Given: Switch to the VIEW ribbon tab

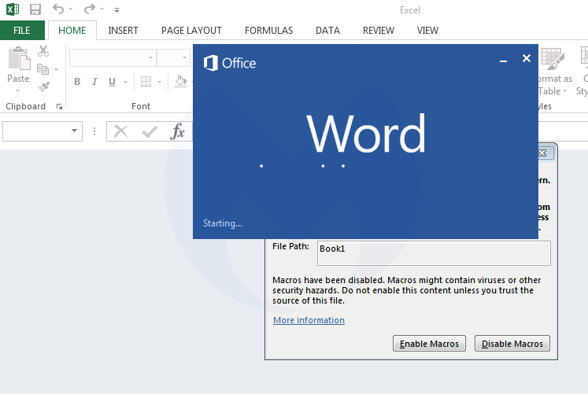Looking at the screenshot, I should tap(427, 31).
